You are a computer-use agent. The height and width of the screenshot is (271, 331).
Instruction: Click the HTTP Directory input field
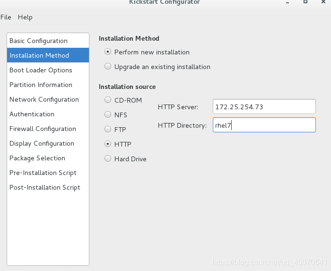(264, 125)
